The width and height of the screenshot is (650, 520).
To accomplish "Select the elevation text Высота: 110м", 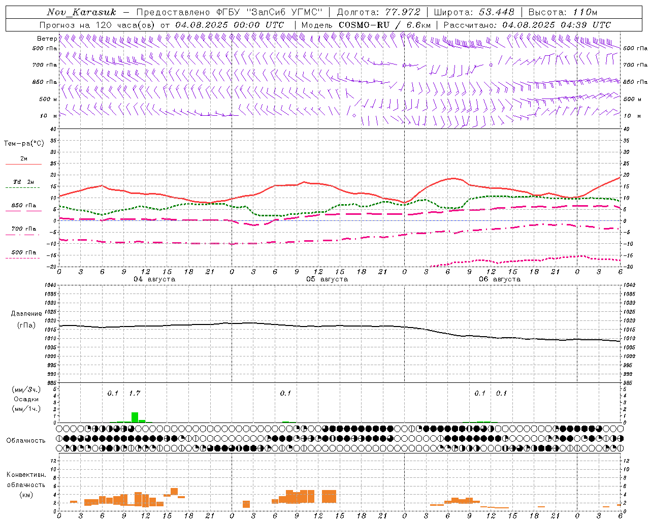I will click(x=563, y=12).
